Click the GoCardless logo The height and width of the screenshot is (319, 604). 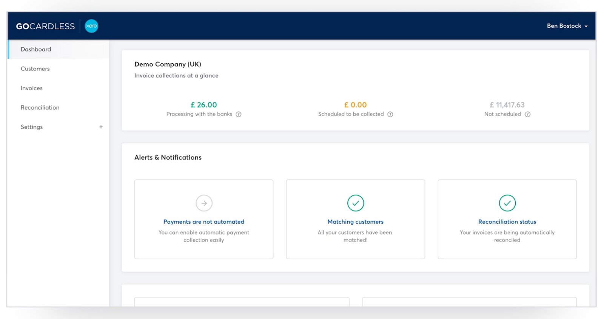tap(45, 26)
